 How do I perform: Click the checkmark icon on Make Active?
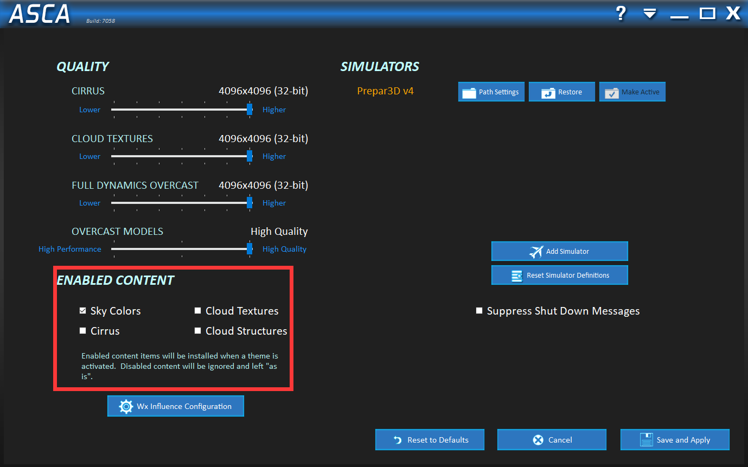point(612,92)
